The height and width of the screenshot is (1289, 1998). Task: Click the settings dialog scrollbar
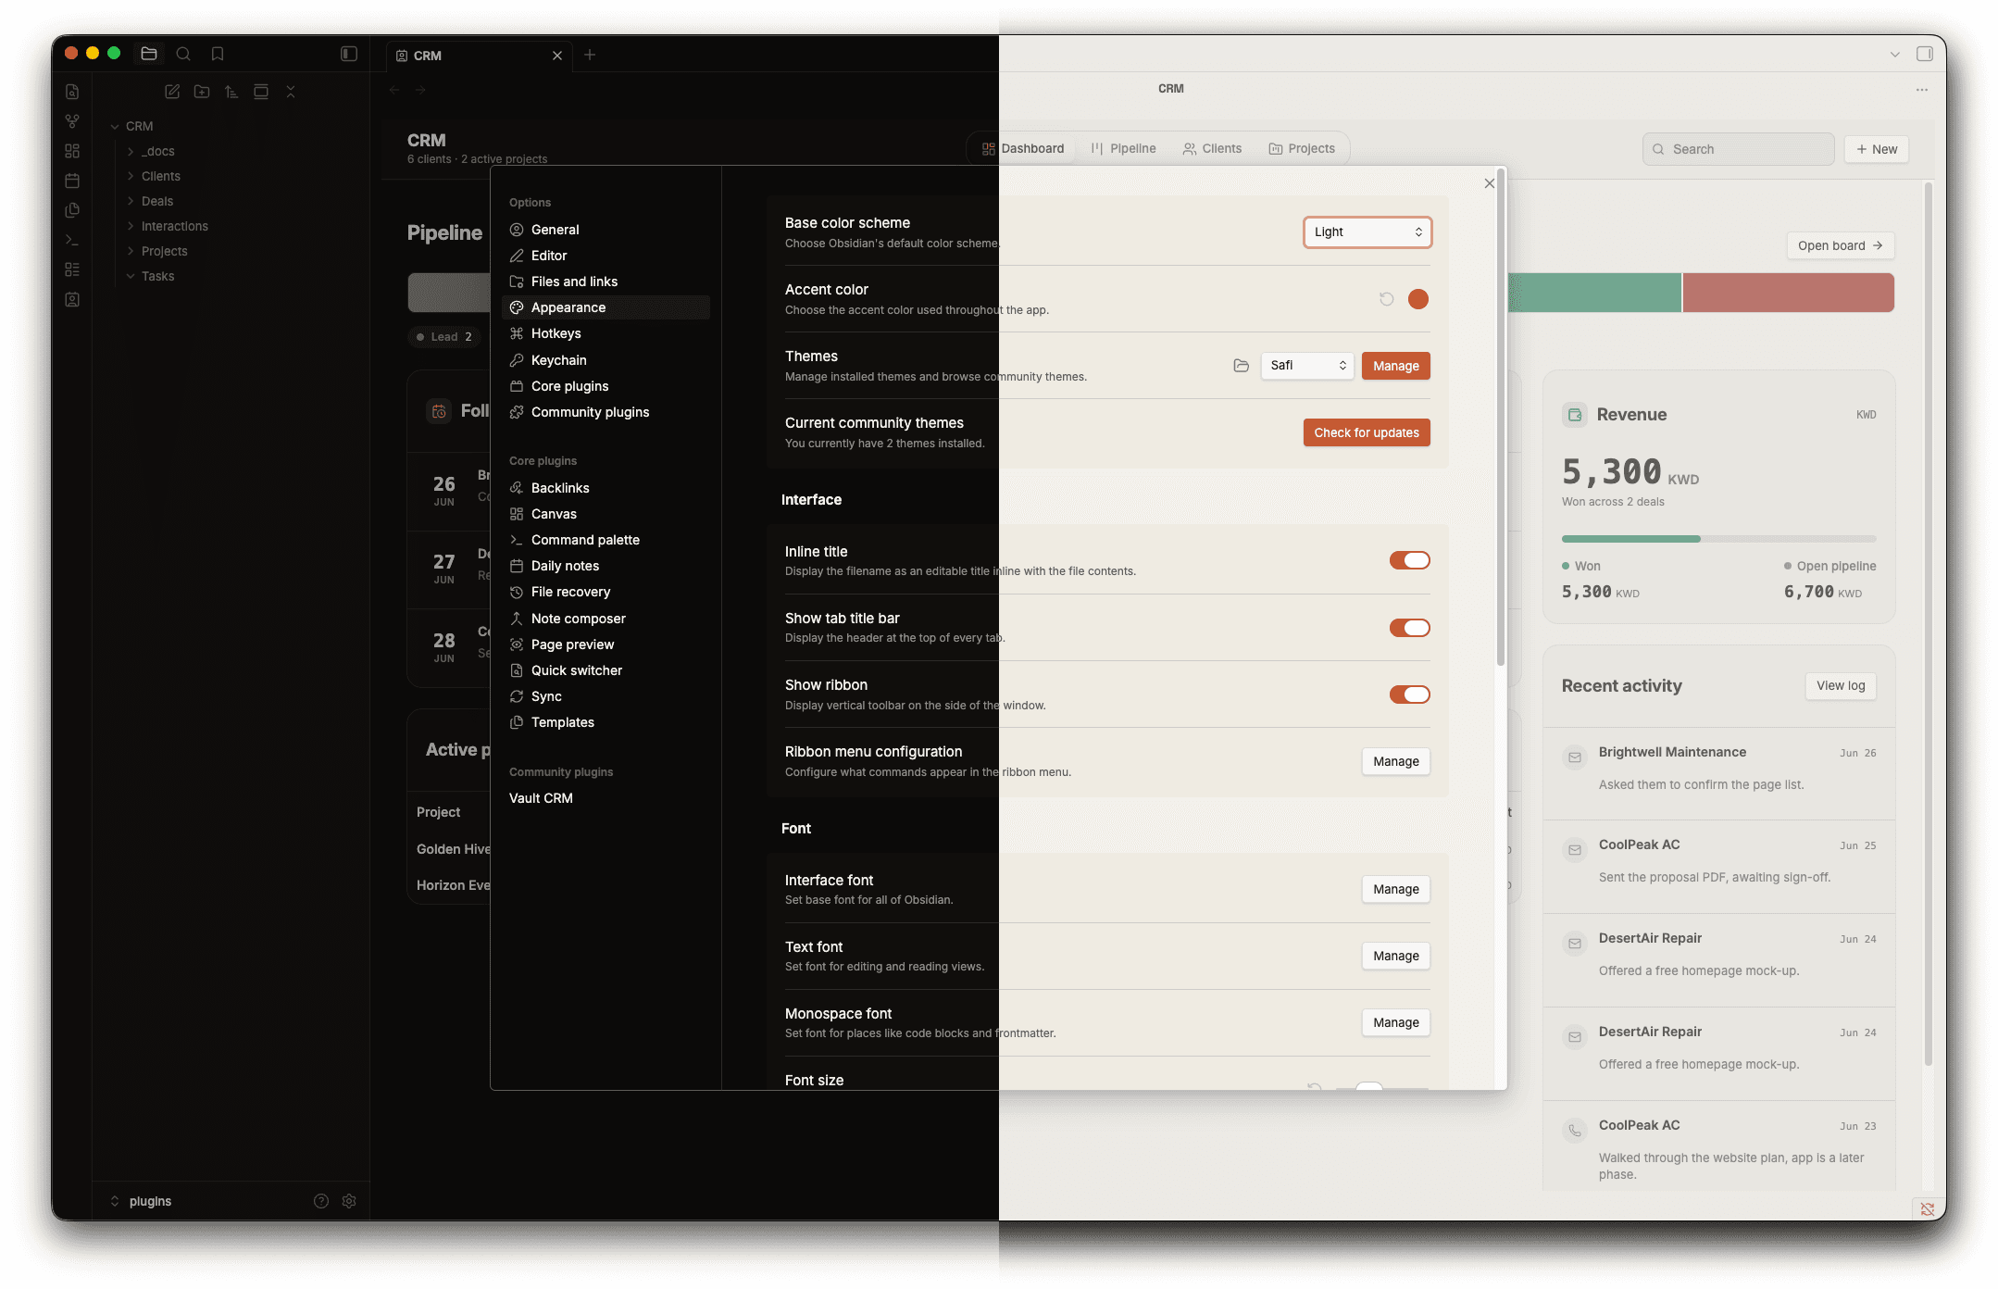[1501, 417]
